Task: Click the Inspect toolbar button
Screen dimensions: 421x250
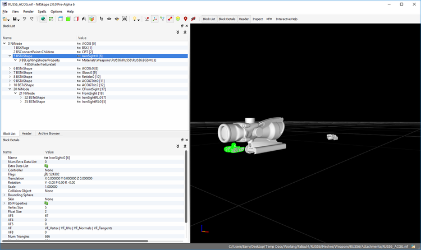Action: pos(258,19)
